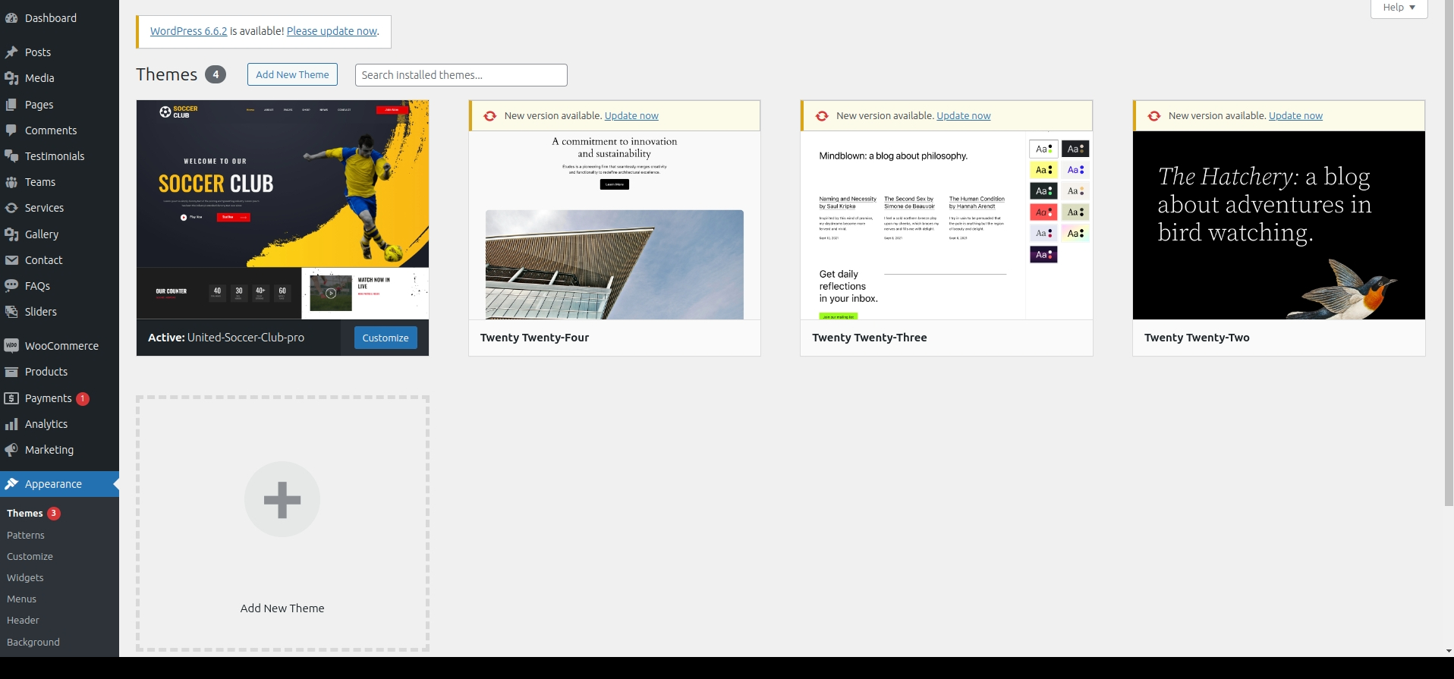The image size is (1454, 679).
Task: Open Twenty Twenty-Three theme thumbnail
Action: [x=946, y=225]
